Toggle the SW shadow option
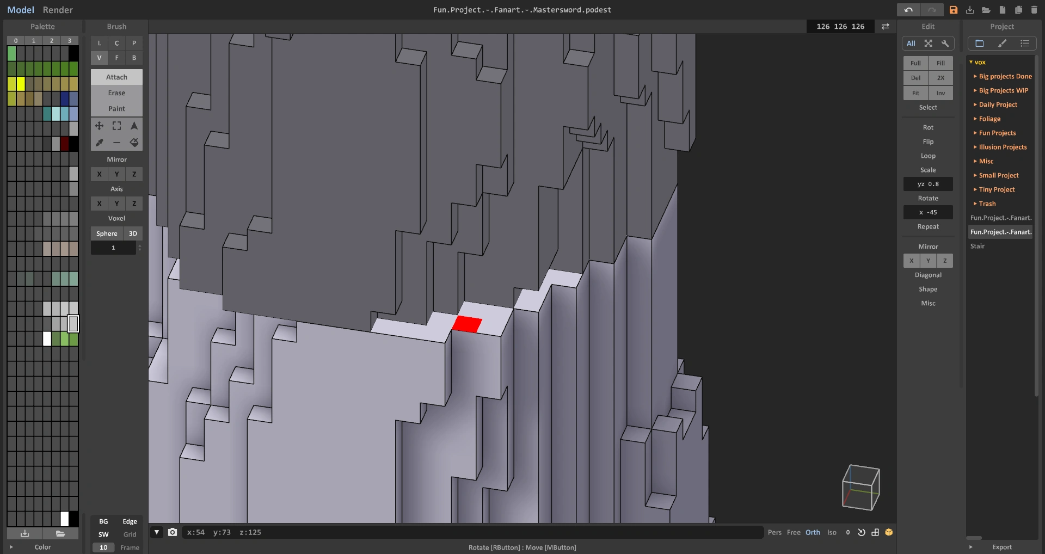The height and width of the screenshot is (554, 1045). point(103,534)
